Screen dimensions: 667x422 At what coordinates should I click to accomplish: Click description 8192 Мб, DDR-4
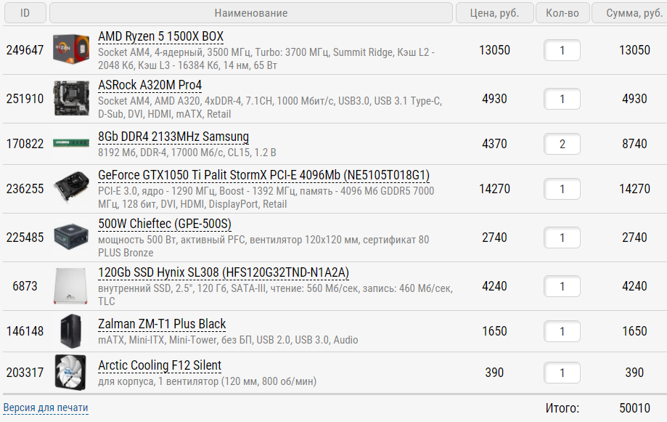point(187,153)
